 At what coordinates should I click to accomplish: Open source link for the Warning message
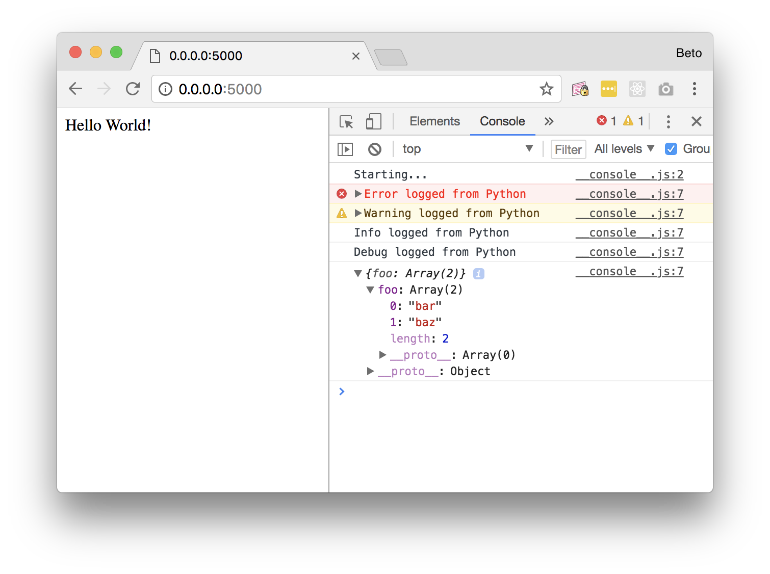pyautogui.click(x=629, y=213)
